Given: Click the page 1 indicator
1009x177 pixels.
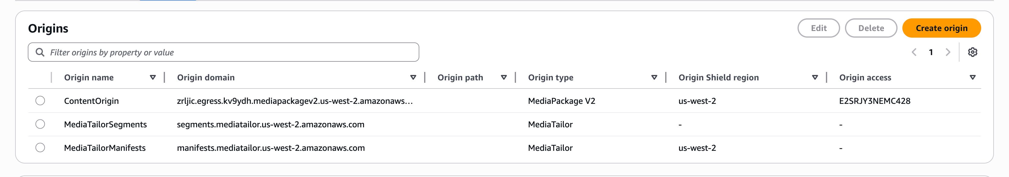Looking at the screenshot, I should (931, 51).
